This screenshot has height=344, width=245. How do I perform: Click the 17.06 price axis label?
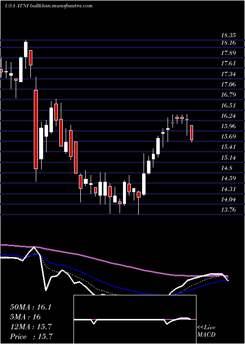click(228, 84)
